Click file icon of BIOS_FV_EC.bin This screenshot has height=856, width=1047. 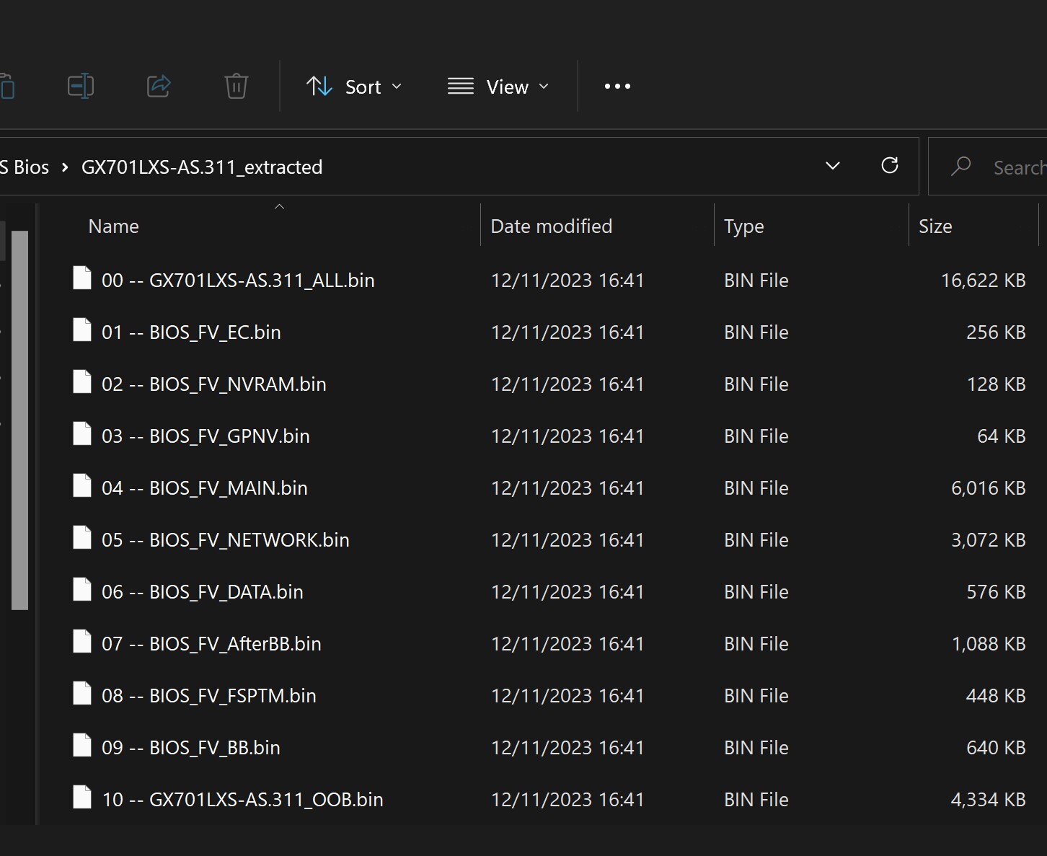(x=82, y=331)
